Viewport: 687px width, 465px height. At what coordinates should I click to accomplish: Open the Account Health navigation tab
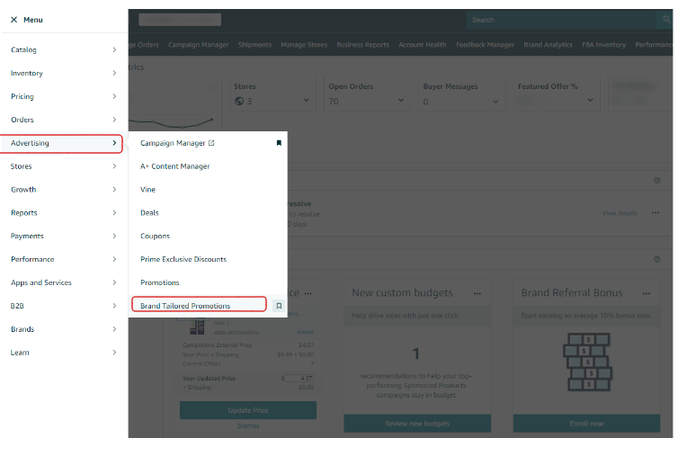[x=423, y=45]
